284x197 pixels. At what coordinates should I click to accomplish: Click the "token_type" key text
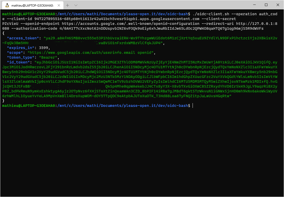pos(21,57)
